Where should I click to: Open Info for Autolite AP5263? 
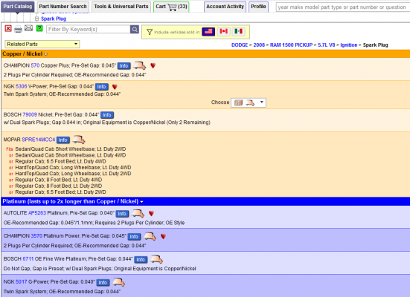point(122,214)
